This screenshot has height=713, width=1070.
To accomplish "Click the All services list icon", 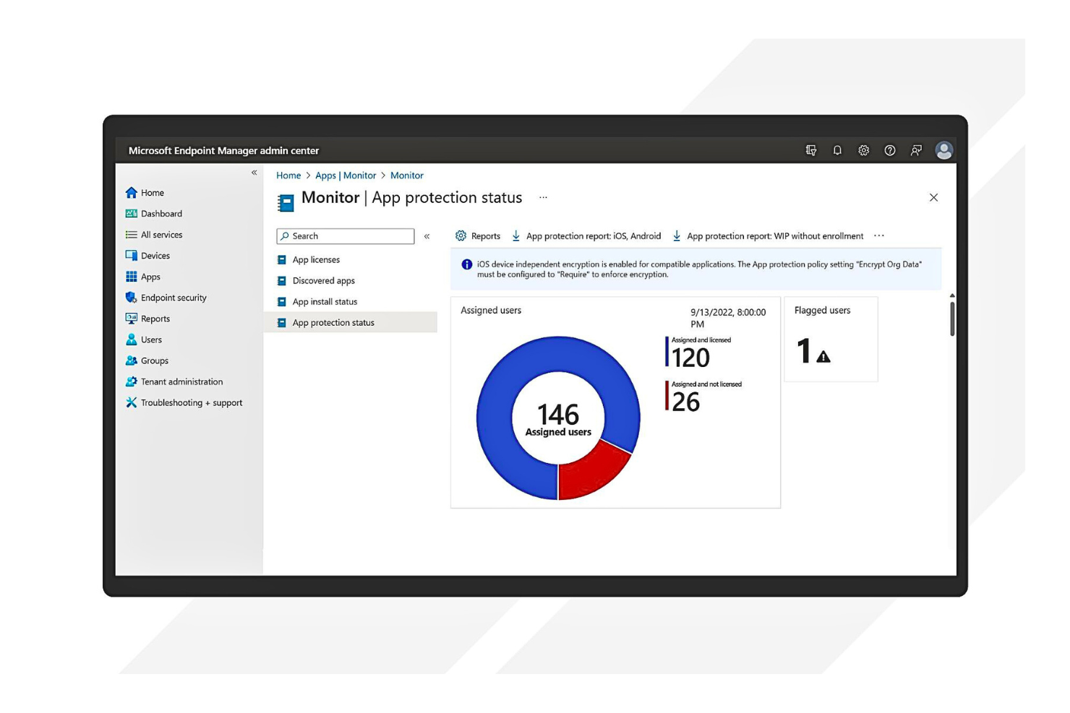I will click(x=131, y=235).
